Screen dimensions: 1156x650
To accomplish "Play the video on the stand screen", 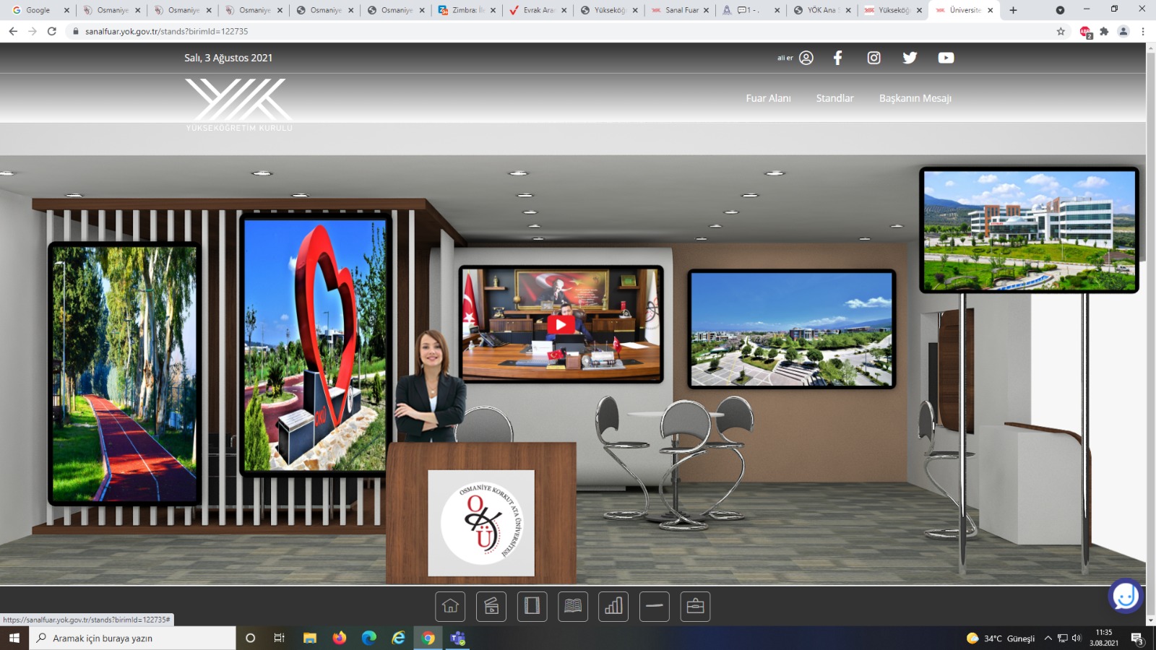I will 561,325.
